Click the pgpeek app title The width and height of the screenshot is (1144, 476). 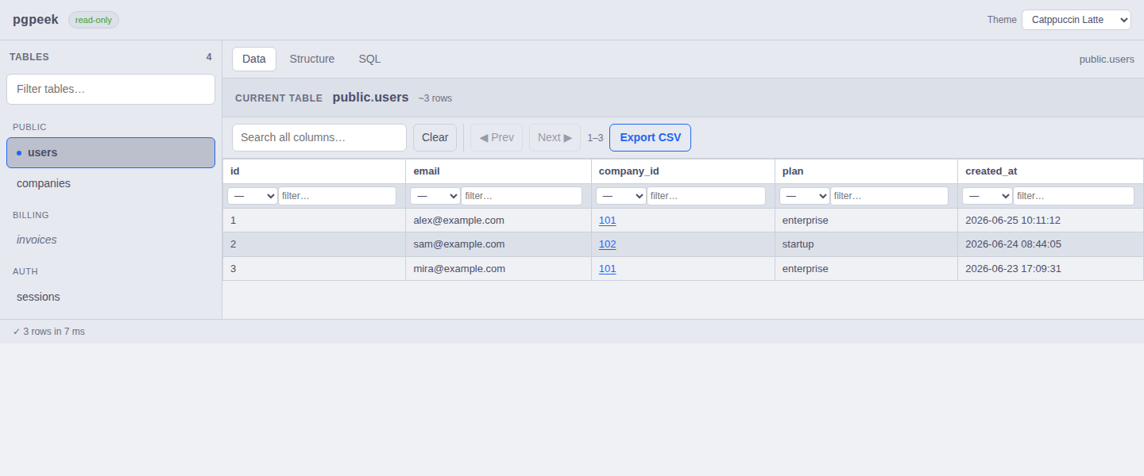(x=36, y=19)
